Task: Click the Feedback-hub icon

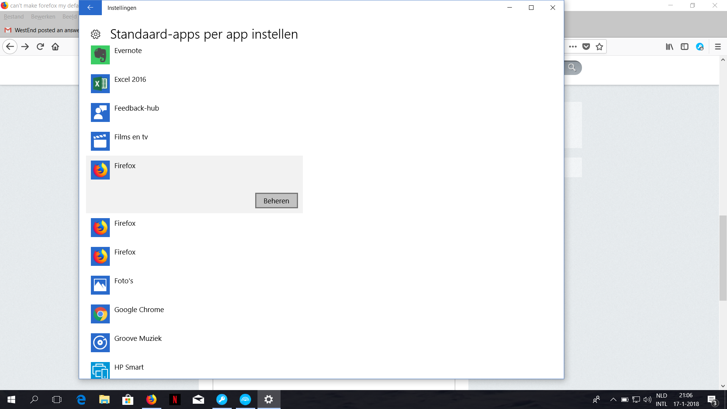Action: coord(100,112)
